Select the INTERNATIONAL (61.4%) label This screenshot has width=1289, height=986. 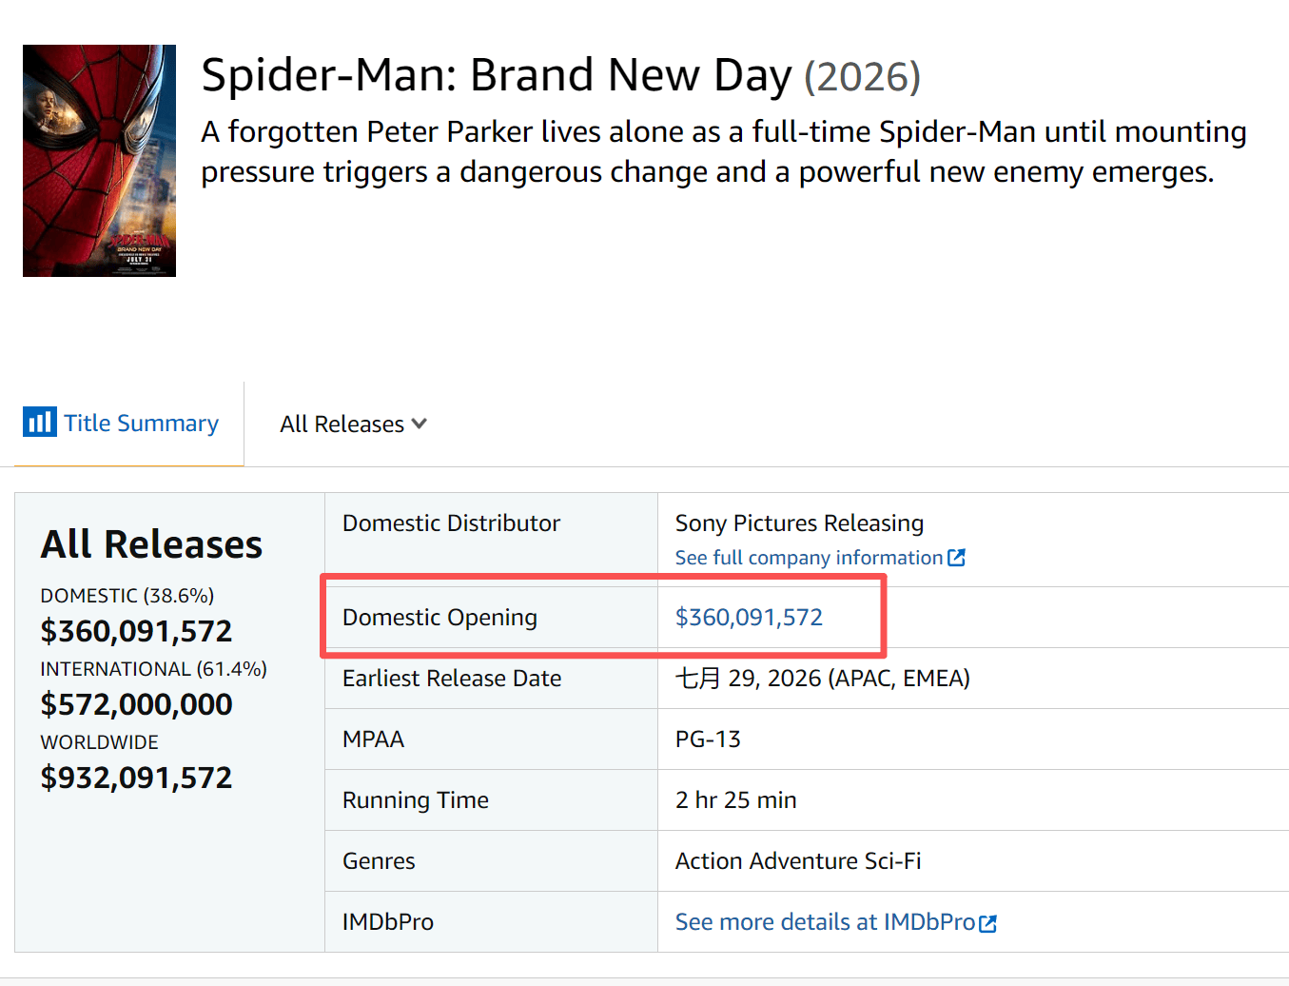tap(153, 669)
